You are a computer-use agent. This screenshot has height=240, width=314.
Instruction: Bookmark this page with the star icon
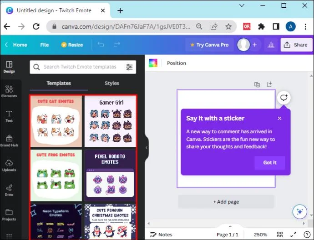click(x=228, y=26)
